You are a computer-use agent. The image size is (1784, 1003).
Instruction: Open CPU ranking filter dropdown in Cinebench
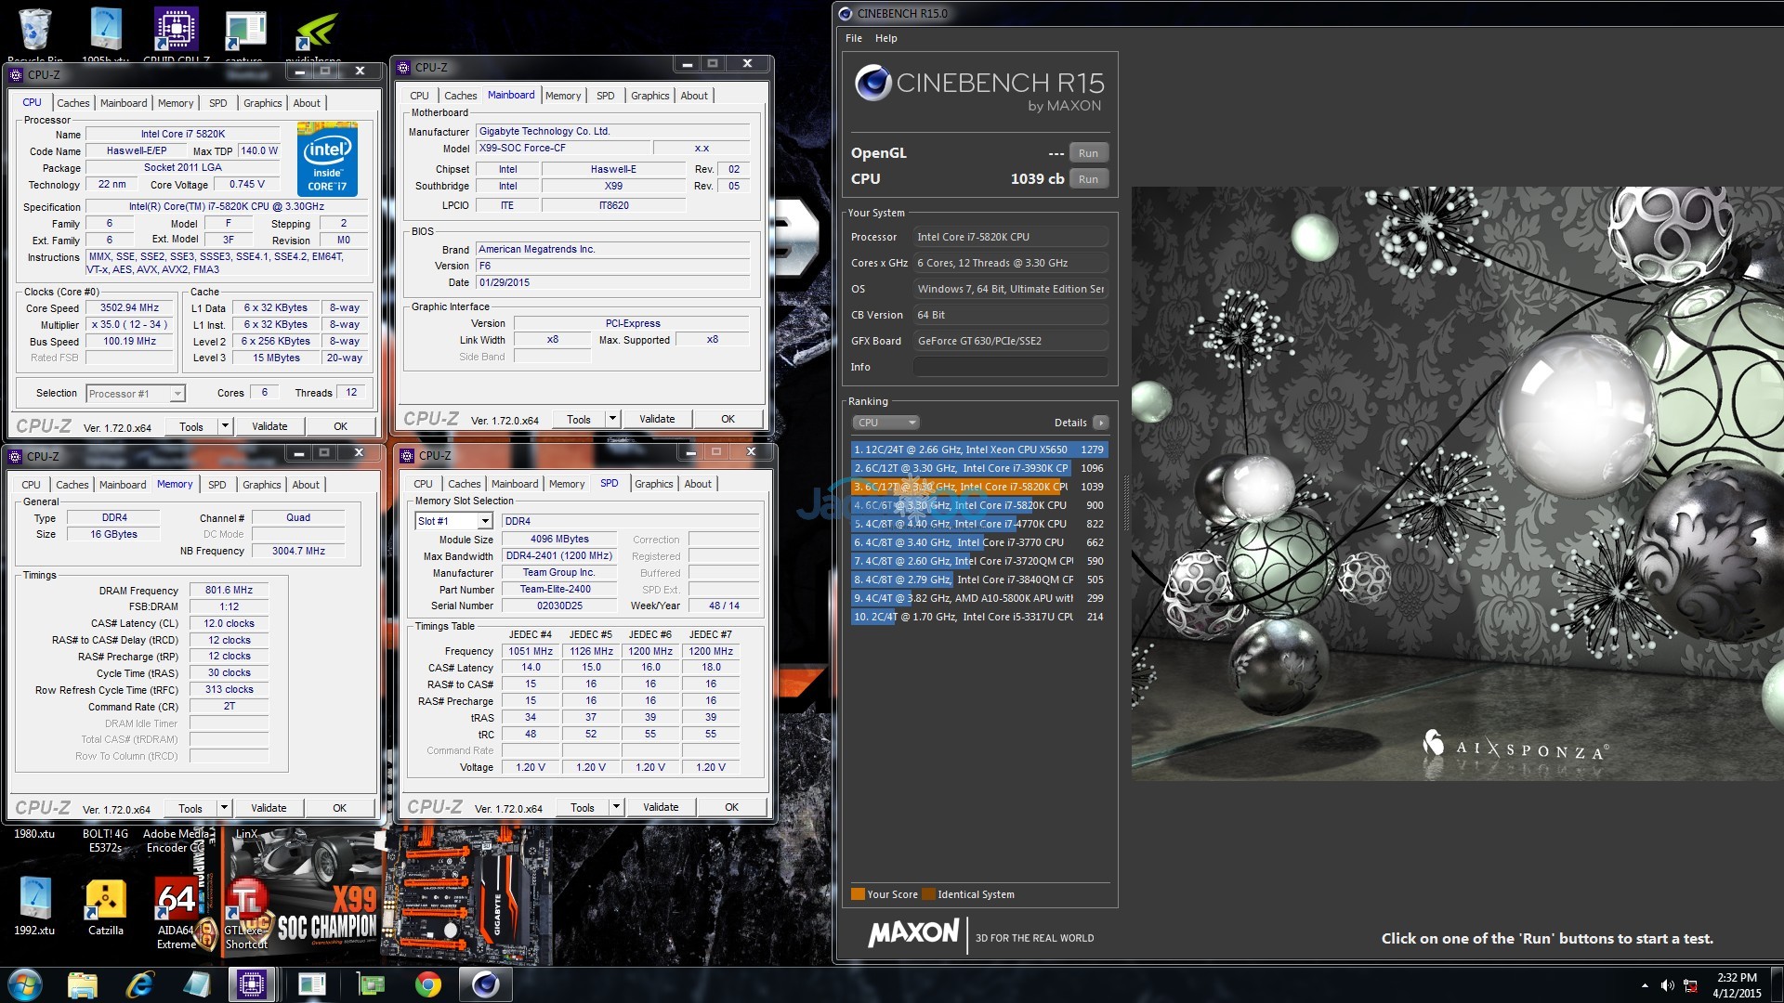coord(885,423)
